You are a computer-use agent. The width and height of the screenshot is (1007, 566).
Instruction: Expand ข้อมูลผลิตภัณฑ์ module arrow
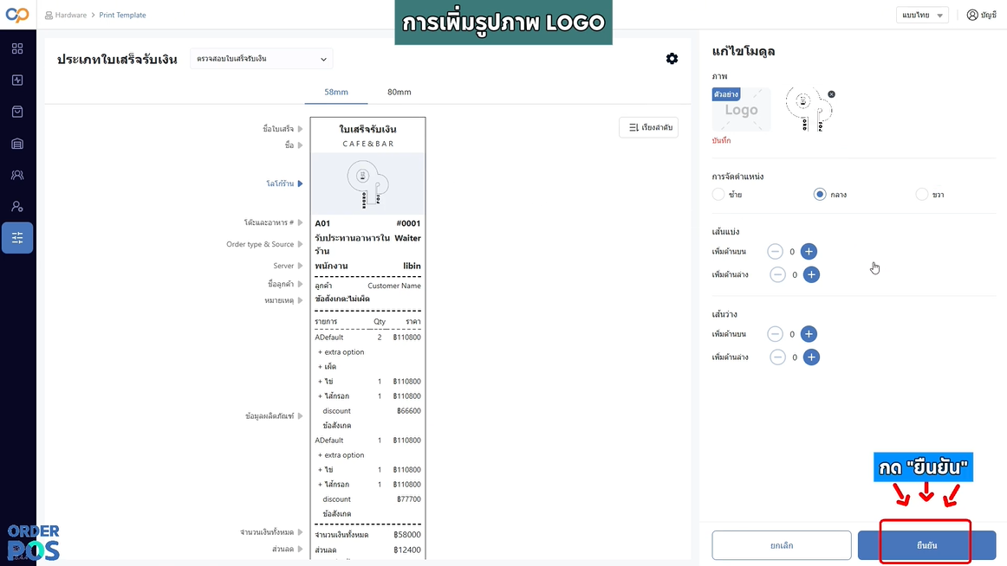click(300, 416)
